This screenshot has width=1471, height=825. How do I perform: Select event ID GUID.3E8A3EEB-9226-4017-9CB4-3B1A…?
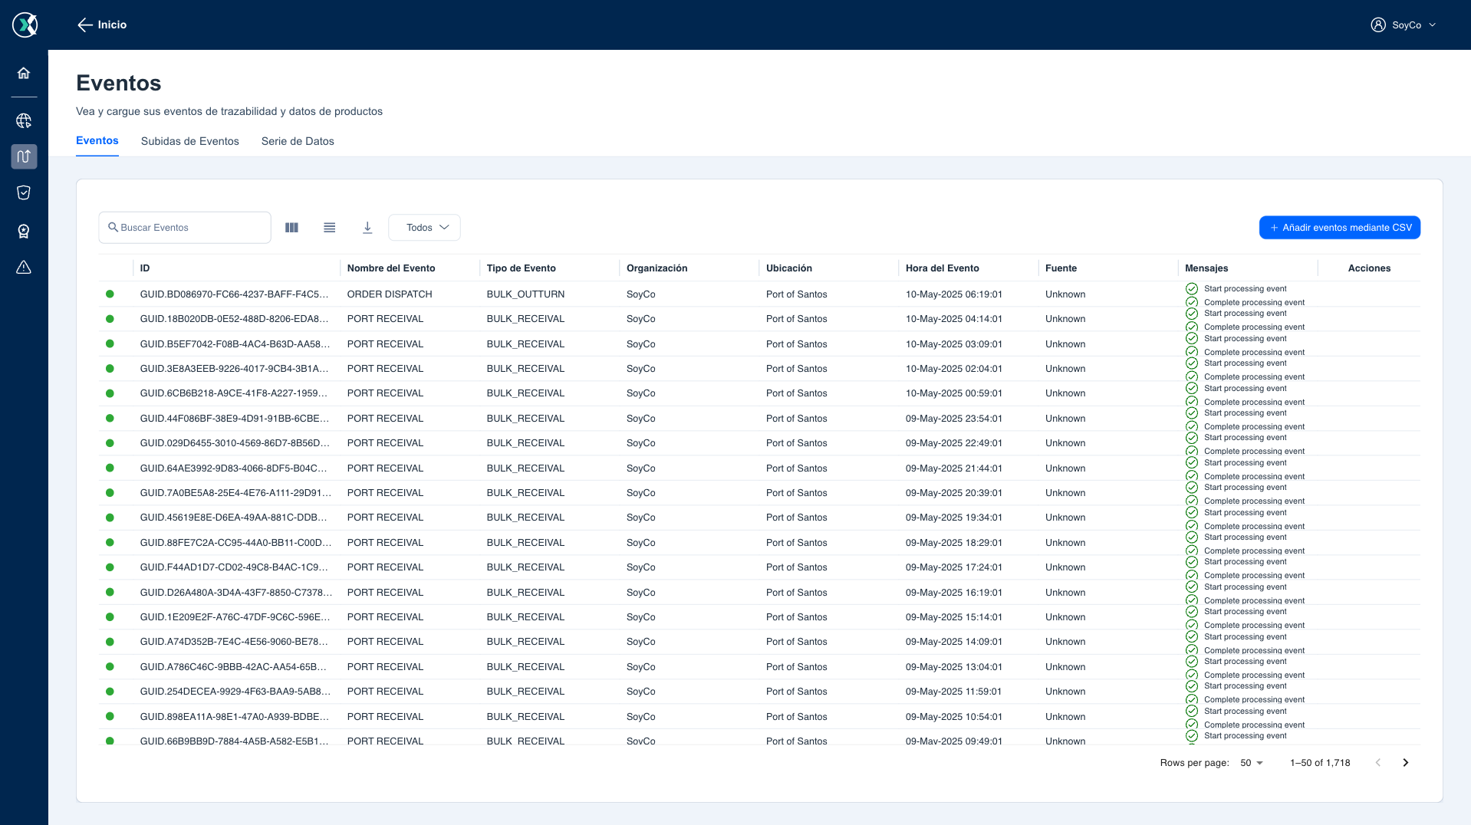[x=234, y=369]
